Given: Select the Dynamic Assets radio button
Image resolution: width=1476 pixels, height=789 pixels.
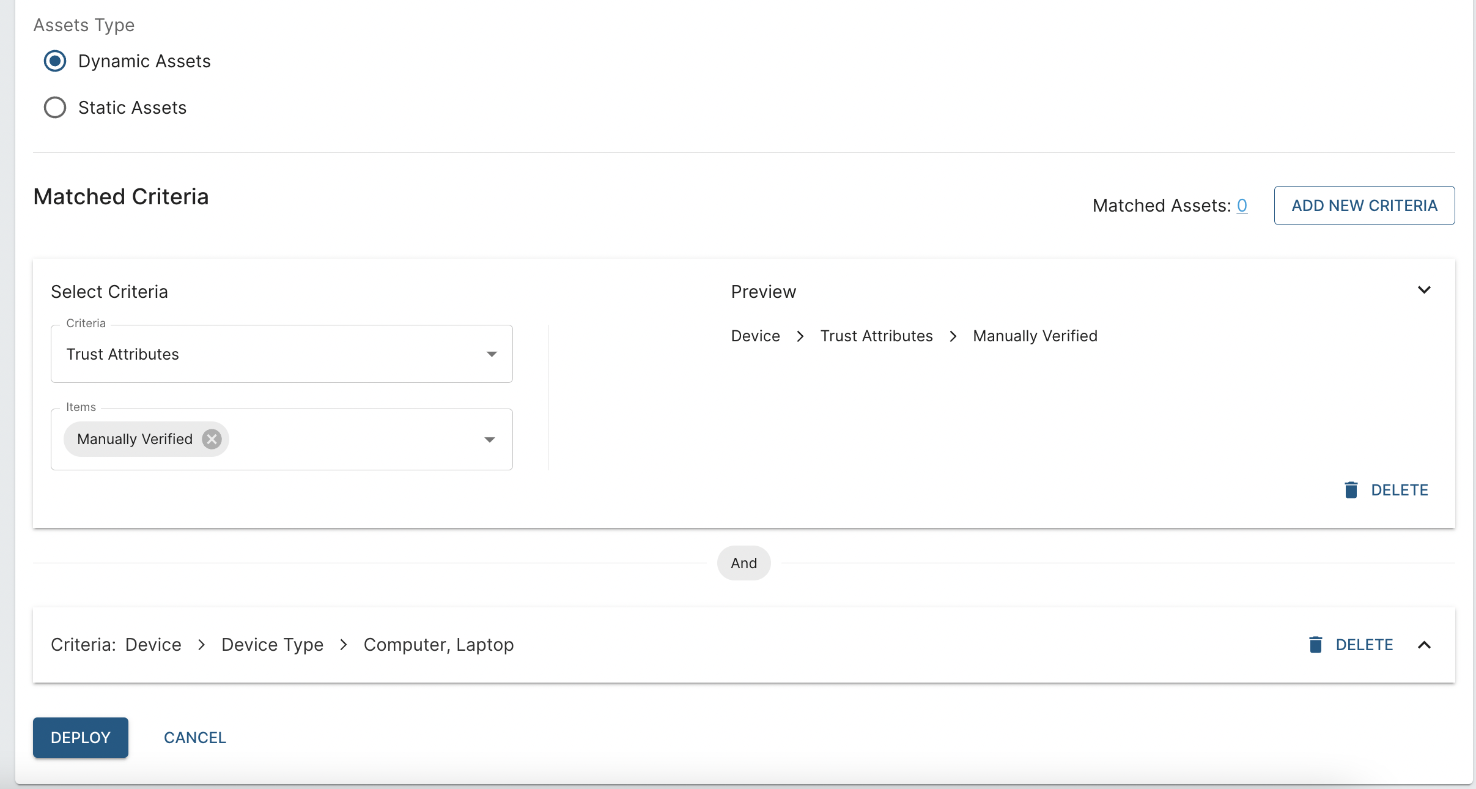Looking at the screenshot, I should click(x=56, y=62).
